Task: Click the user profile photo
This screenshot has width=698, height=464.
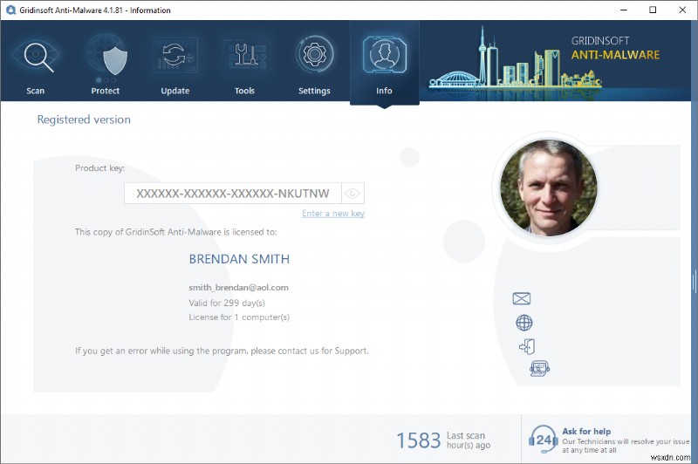Action: (549, 188)
